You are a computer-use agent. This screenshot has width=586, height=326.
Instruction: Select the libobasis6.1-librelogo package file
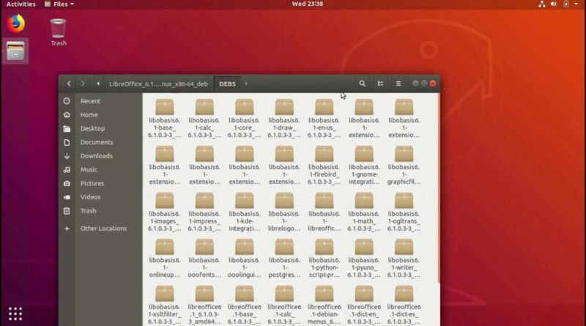coord(284,212)
